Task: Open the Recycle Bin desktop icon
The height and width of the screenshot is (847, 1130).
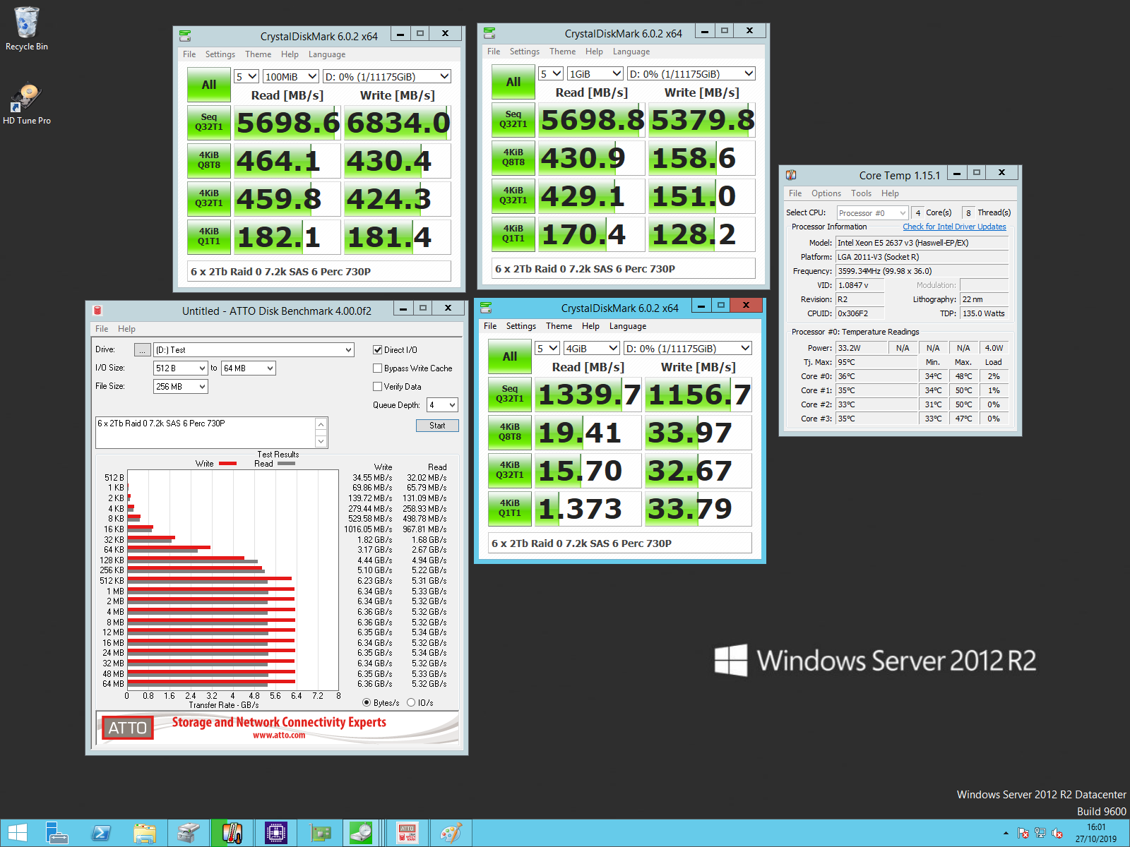Action: click(x=27, y=29)
